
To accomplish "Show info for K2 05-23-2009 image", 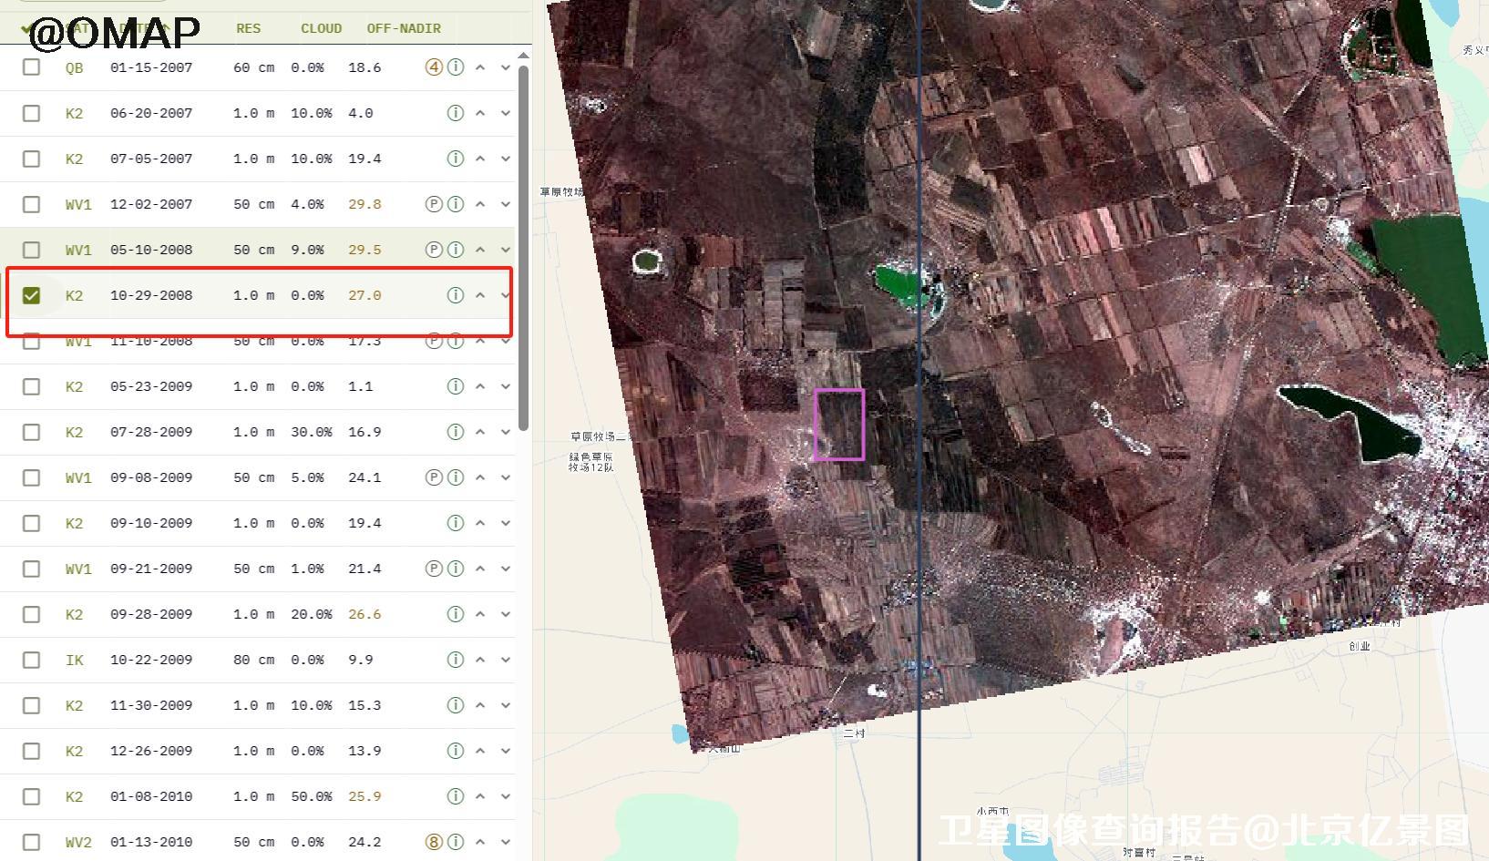I will tap(456, 386).
